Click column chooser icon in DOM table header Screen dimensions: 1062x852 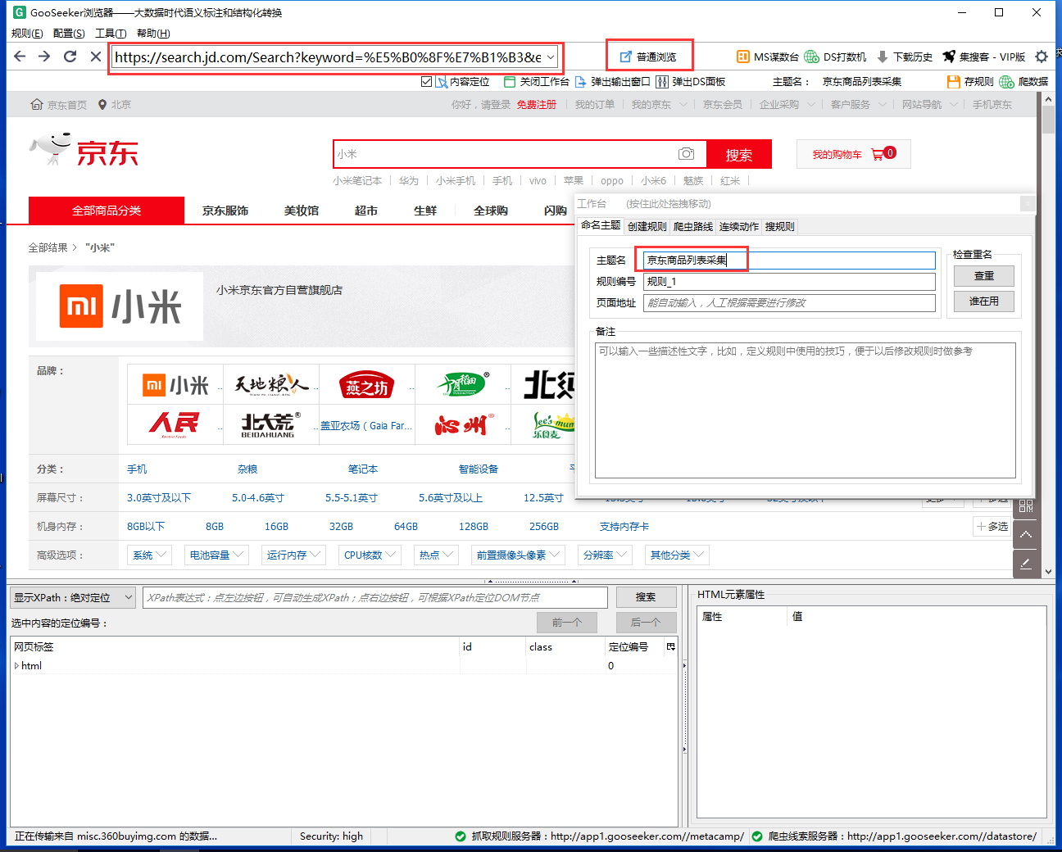point(671,646)
